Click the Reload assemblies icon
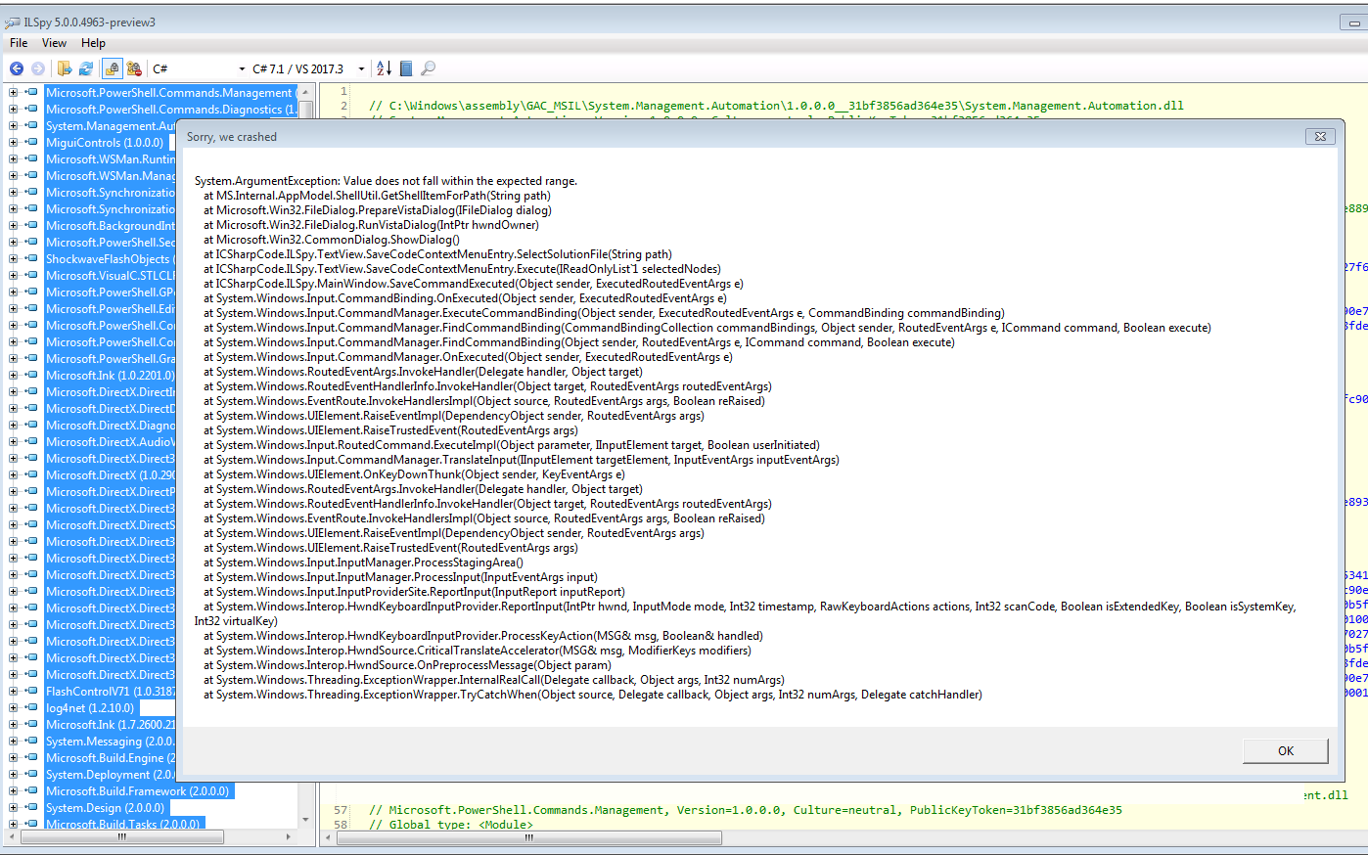Image resolution: width=1368 pixels, height=855 pixels. point(86,68)
